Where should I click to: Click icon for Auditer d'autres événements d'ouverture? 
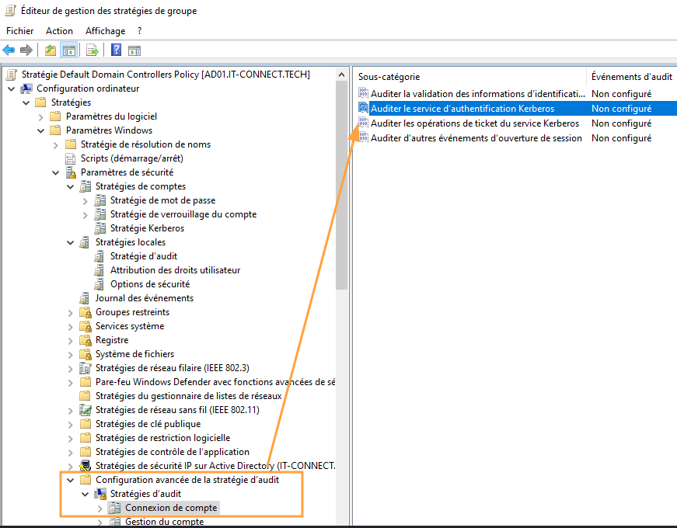coord(363,137)
